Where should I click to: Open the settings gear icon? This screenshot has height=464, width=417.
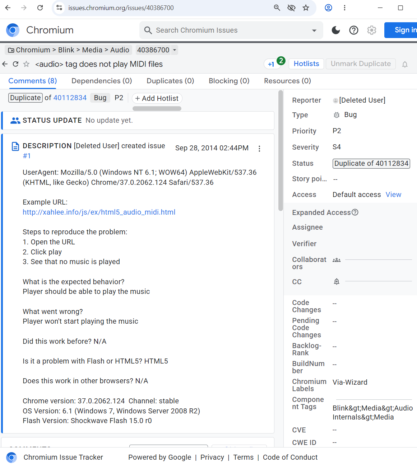[372, 30]
